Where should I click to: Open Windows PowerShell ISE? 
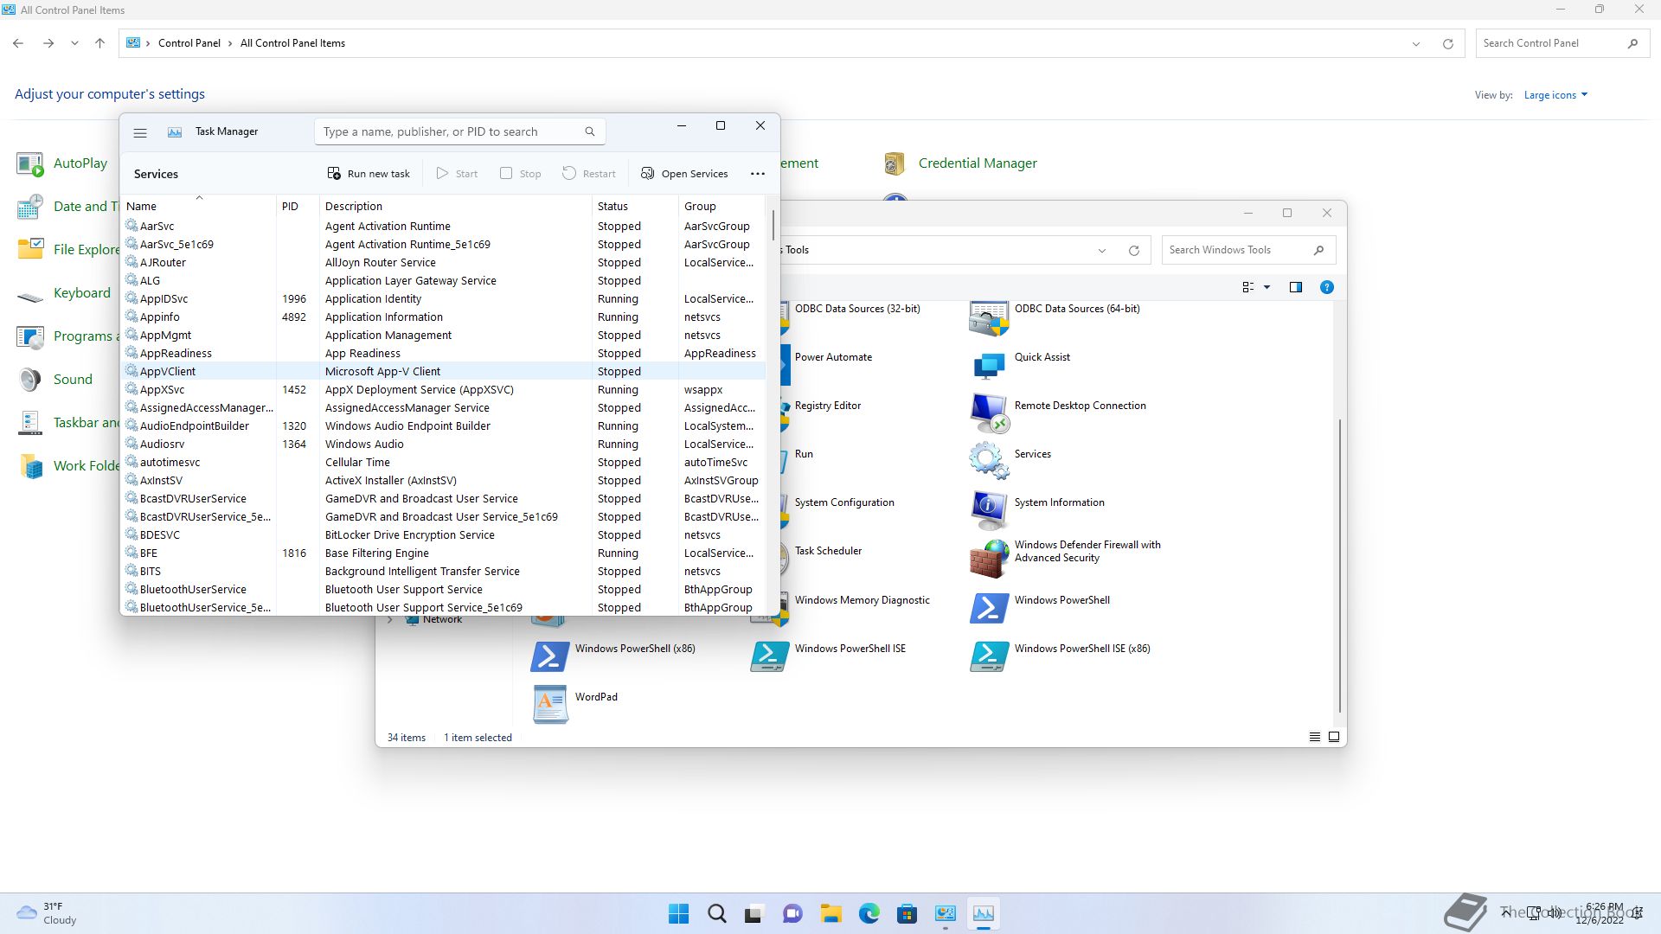tap(828, 657)
